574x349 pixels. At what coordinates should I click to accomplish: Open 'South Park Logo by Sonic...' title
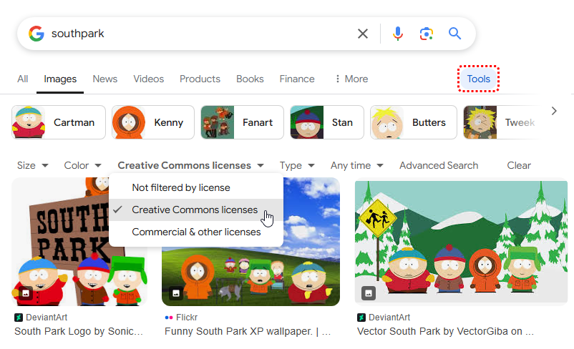pyautogui.click(x=79, y=331)
